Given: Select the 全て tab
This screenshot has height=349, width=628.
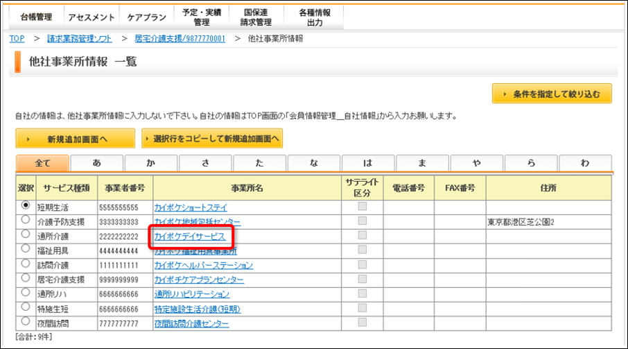Looking at the screenshot, I should click(42, 163).
